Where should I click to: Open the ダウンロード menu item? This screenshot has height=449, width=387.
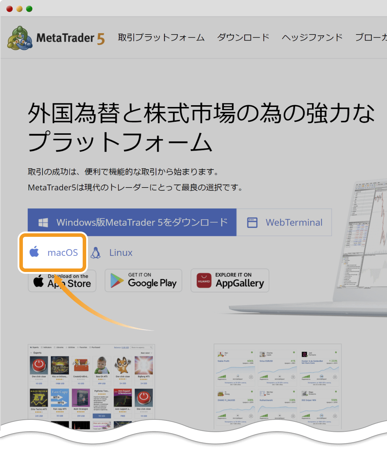[x=243, y=37]
